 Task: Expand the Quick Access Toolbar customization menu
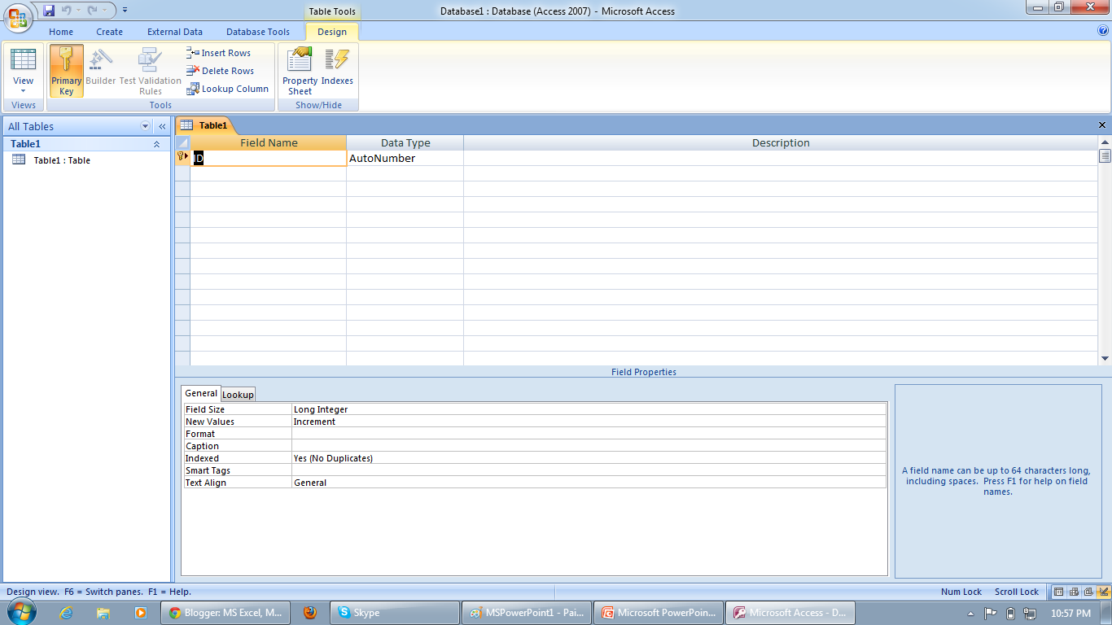coord(125,7)
